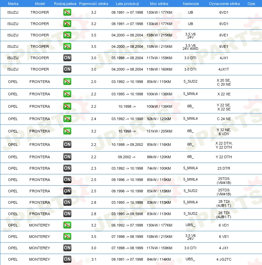Screen dimensions: 262x265
Task: Click the PB icon in the Frontera X 22 XE row
Action: 67,94
